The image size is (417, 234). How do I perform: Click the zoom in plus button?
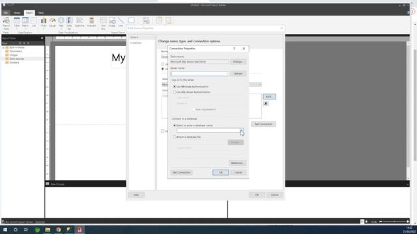point(407,221)
